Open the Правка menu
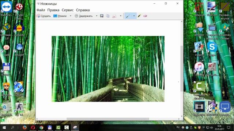Image resolution: width=234 pixels, height=131 pixels. [x=53, y=10]
